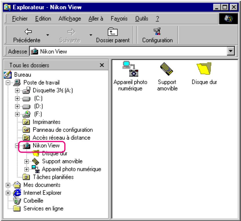The image size is (241, 221).
Task: Expand the Internet Explorer node
Action: click(8, 193)
